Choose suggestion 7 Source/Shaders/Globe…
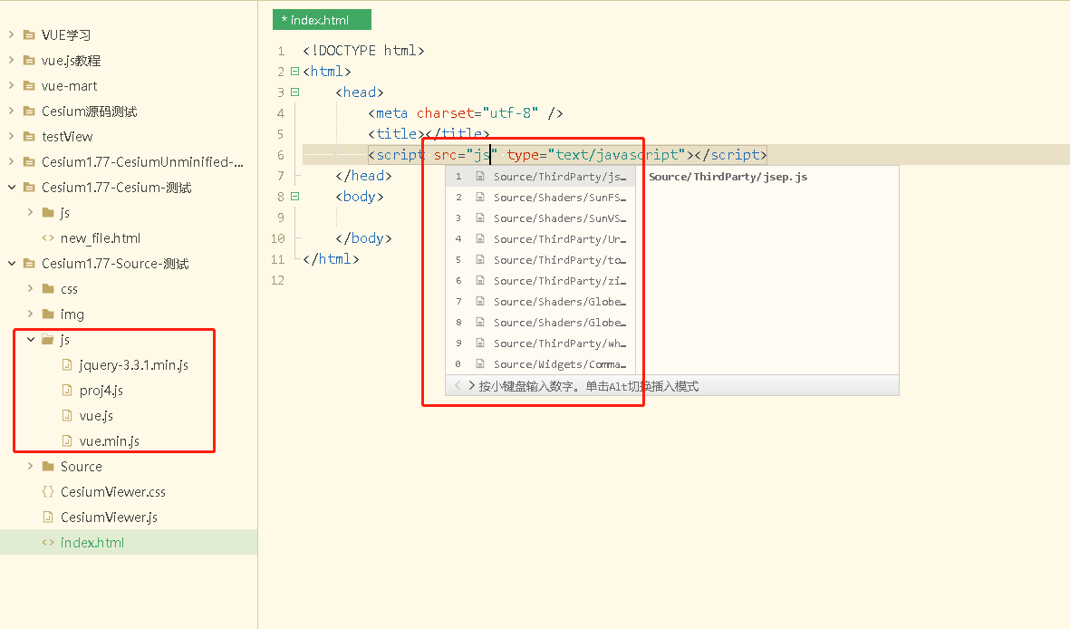 [541, 301]
